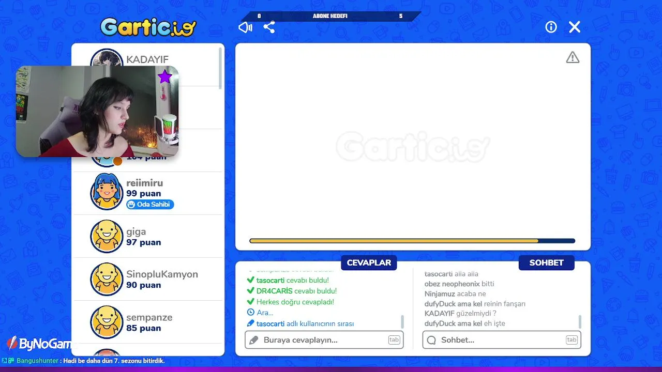Click chat message 'tasocarti alla alla'
Screen dimensions: 662x372
click(x=452, y=274)
